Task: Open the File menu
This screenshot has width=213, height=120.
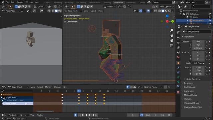Action: click(x=7, y=2)
